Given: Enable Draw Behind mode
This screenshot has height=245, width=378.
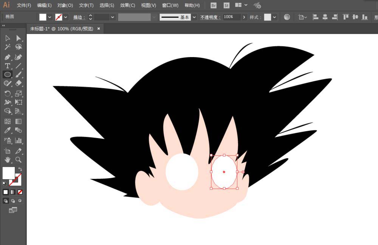Looking at the screenshot, I should (x=13, y=201).
